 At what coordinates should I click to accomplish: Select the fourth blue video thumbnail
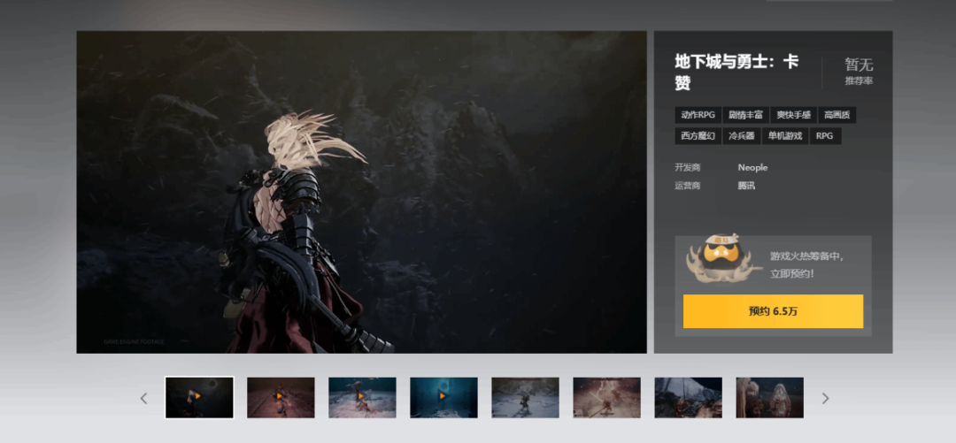pos(443,397)
